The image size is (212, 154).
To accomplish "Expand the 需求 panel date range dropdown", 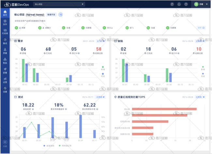I will point(100,41).
